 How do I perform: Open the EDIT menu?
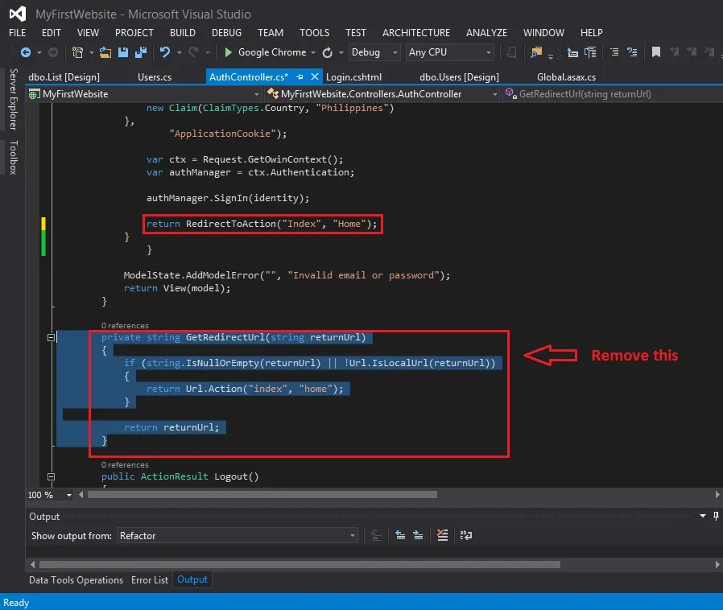(52, 33)
